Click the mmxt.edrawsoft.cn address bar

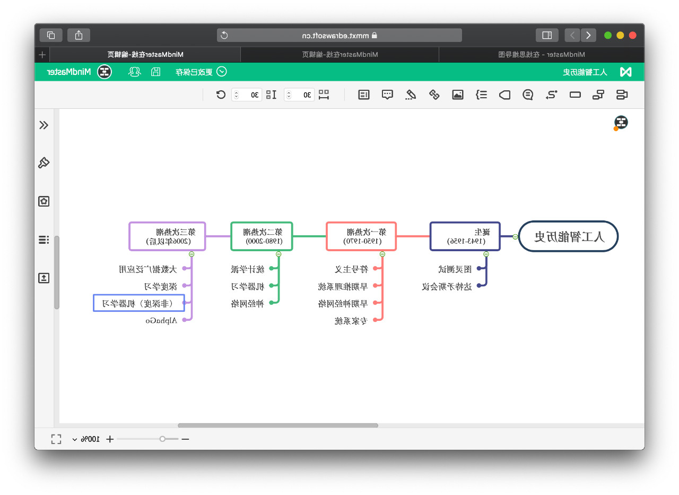pos(339,35)
